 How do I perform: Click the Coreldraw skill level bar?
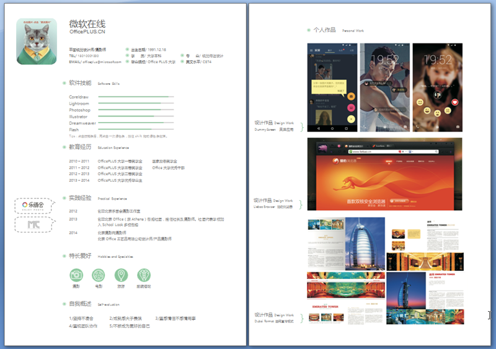click(x=136, y=97)
